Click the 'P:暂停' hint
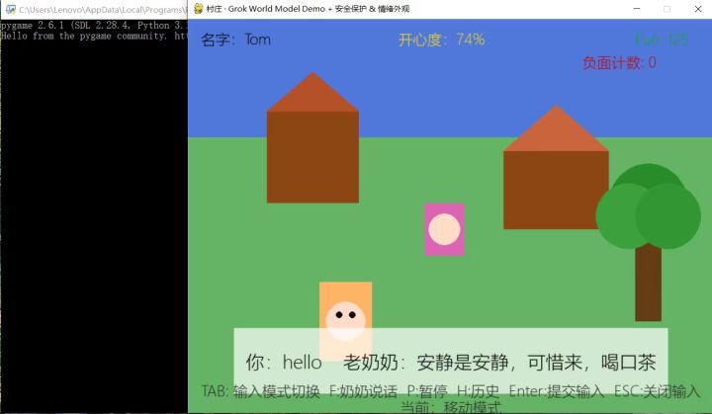This screenshot has height=414, width=712. 427,391
